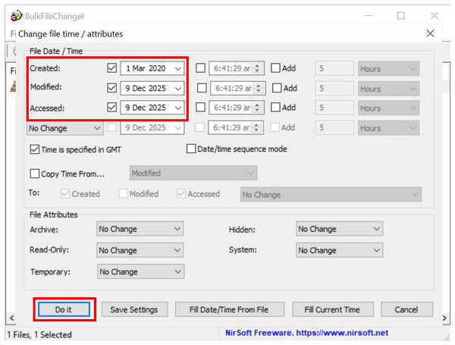
Task: Open the No Change dropdown under Accessed
Action: [65, 128]
